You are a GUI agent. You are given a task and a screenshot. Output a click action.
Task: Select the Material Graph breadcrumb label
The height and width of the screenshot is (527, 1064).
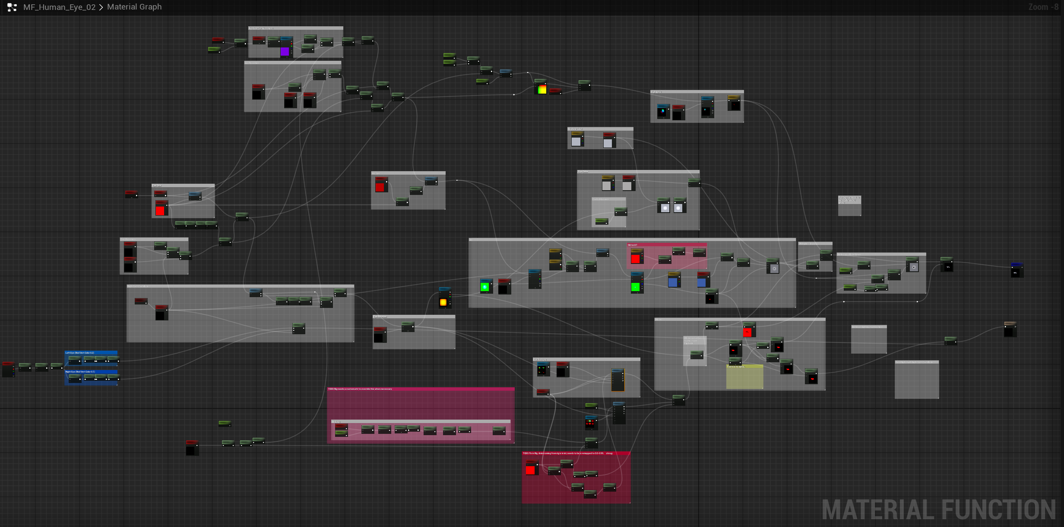coord(134,7)
